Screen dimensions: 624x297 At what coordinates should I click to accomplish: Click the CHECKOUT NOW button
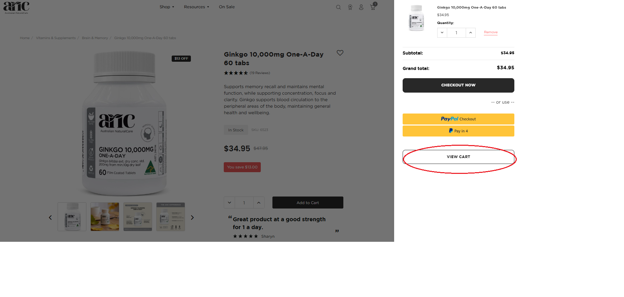pyautogui.click(x=458, y=85)
